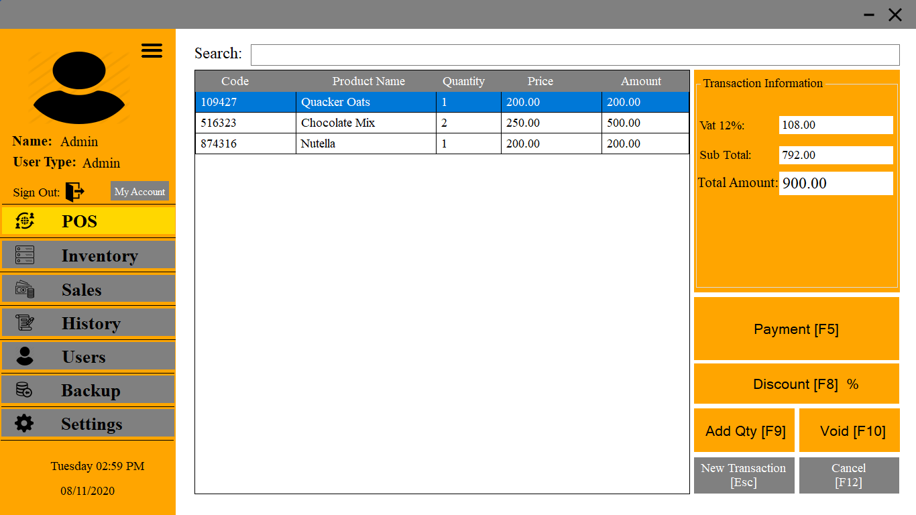Open My Account
Viewport: 916px width, 515px height.
[139, 191]
